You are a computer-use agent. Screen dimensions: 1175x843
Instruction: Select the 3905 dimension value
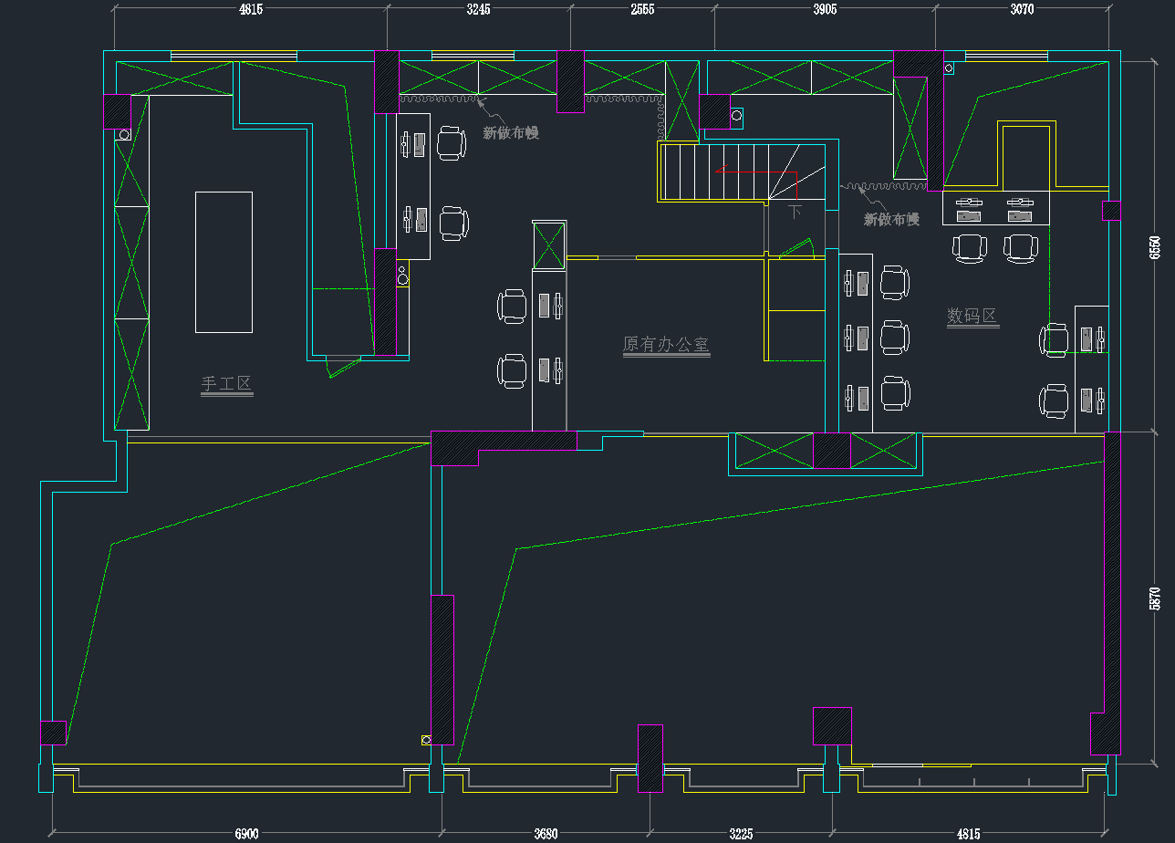824,9
